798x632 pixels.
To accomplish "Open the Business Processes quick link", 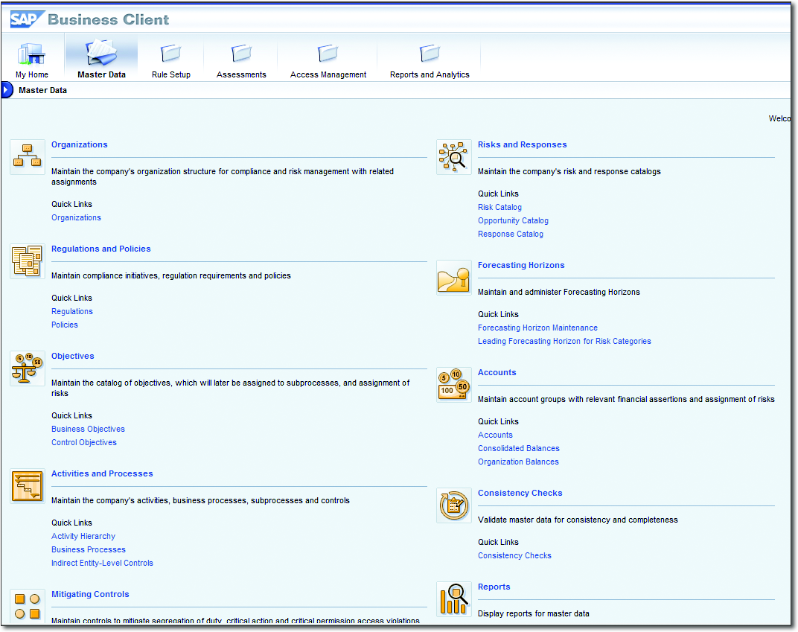I will click(x=89, y=550).
